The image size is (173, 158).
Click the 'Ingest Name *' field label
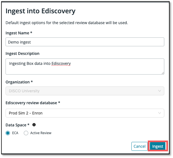19,33
